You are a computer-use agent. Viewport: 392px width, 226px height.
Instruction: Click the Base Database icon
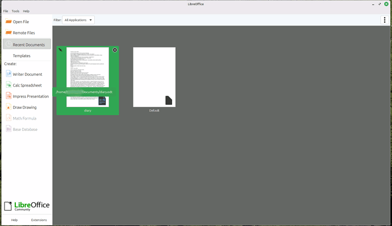pos(9,129)
